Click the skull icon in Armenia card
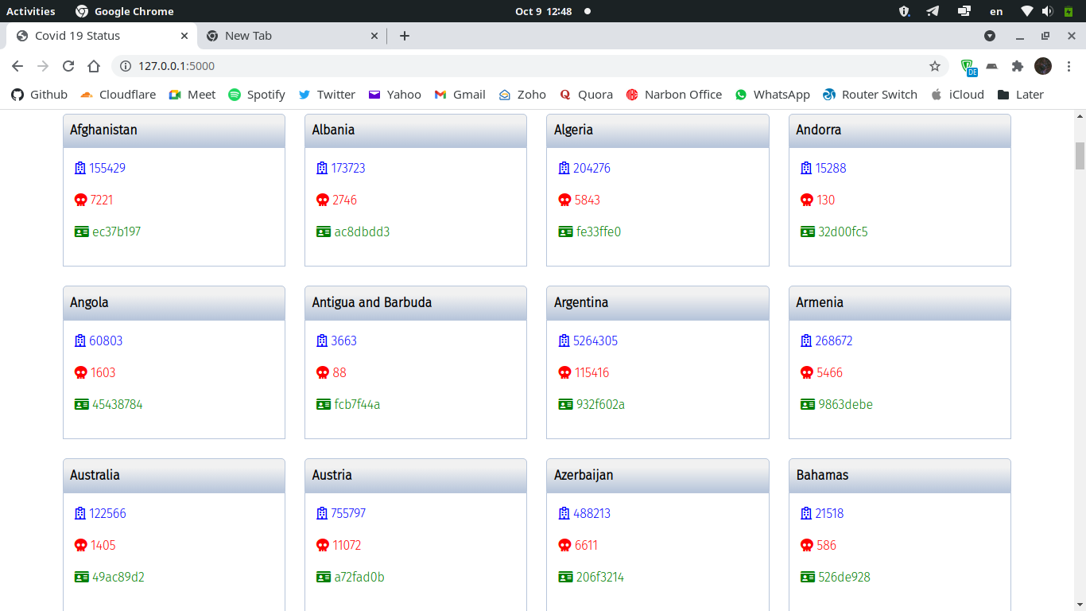Image resolution: width=1086 pixels, height=611 pixels. point(807,372)
